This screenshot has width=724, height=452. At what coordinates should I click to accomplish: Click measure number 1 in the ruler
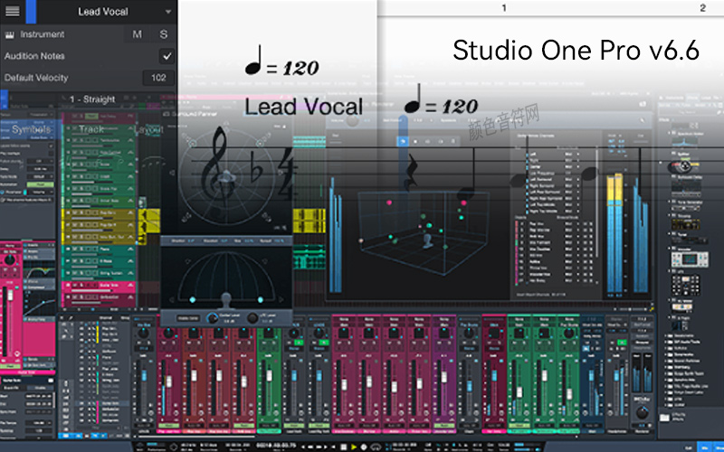[504, 8]
